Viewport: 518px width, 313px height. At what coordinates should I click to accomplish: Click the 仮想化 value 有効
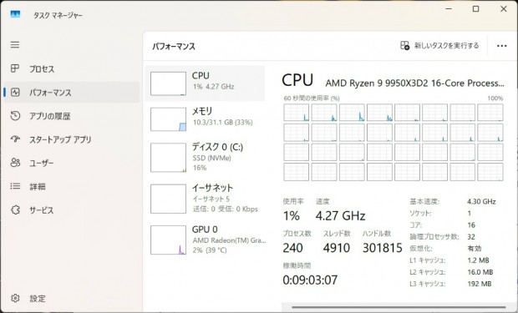[475, 248]
